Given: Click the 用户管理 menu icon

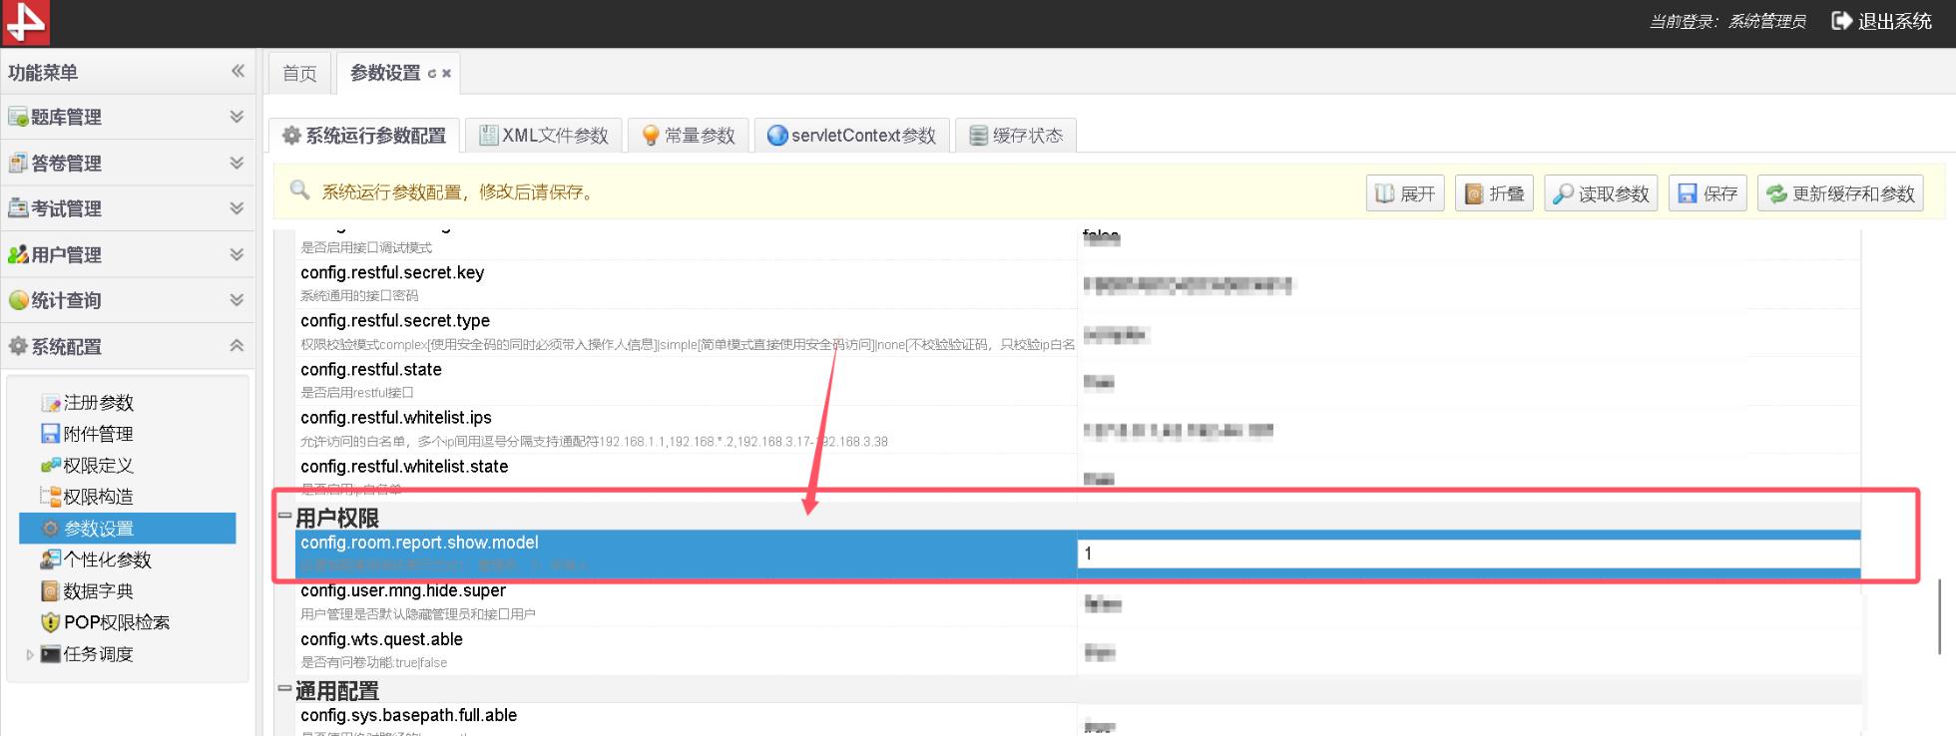Looking at the screenshot, I should (18, 254).
